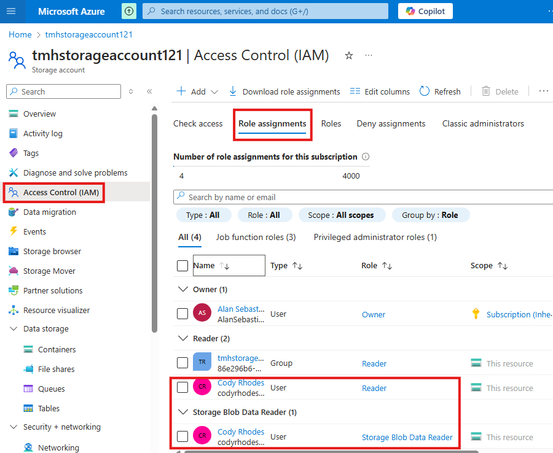This screenshot has width=553, height=453.
Task: Open Storage Mover
Action: coord(49,271)
